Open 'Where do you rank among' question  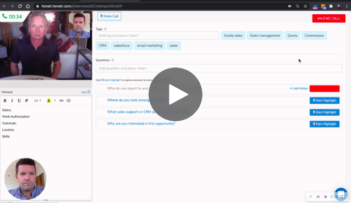pos(128,100)
